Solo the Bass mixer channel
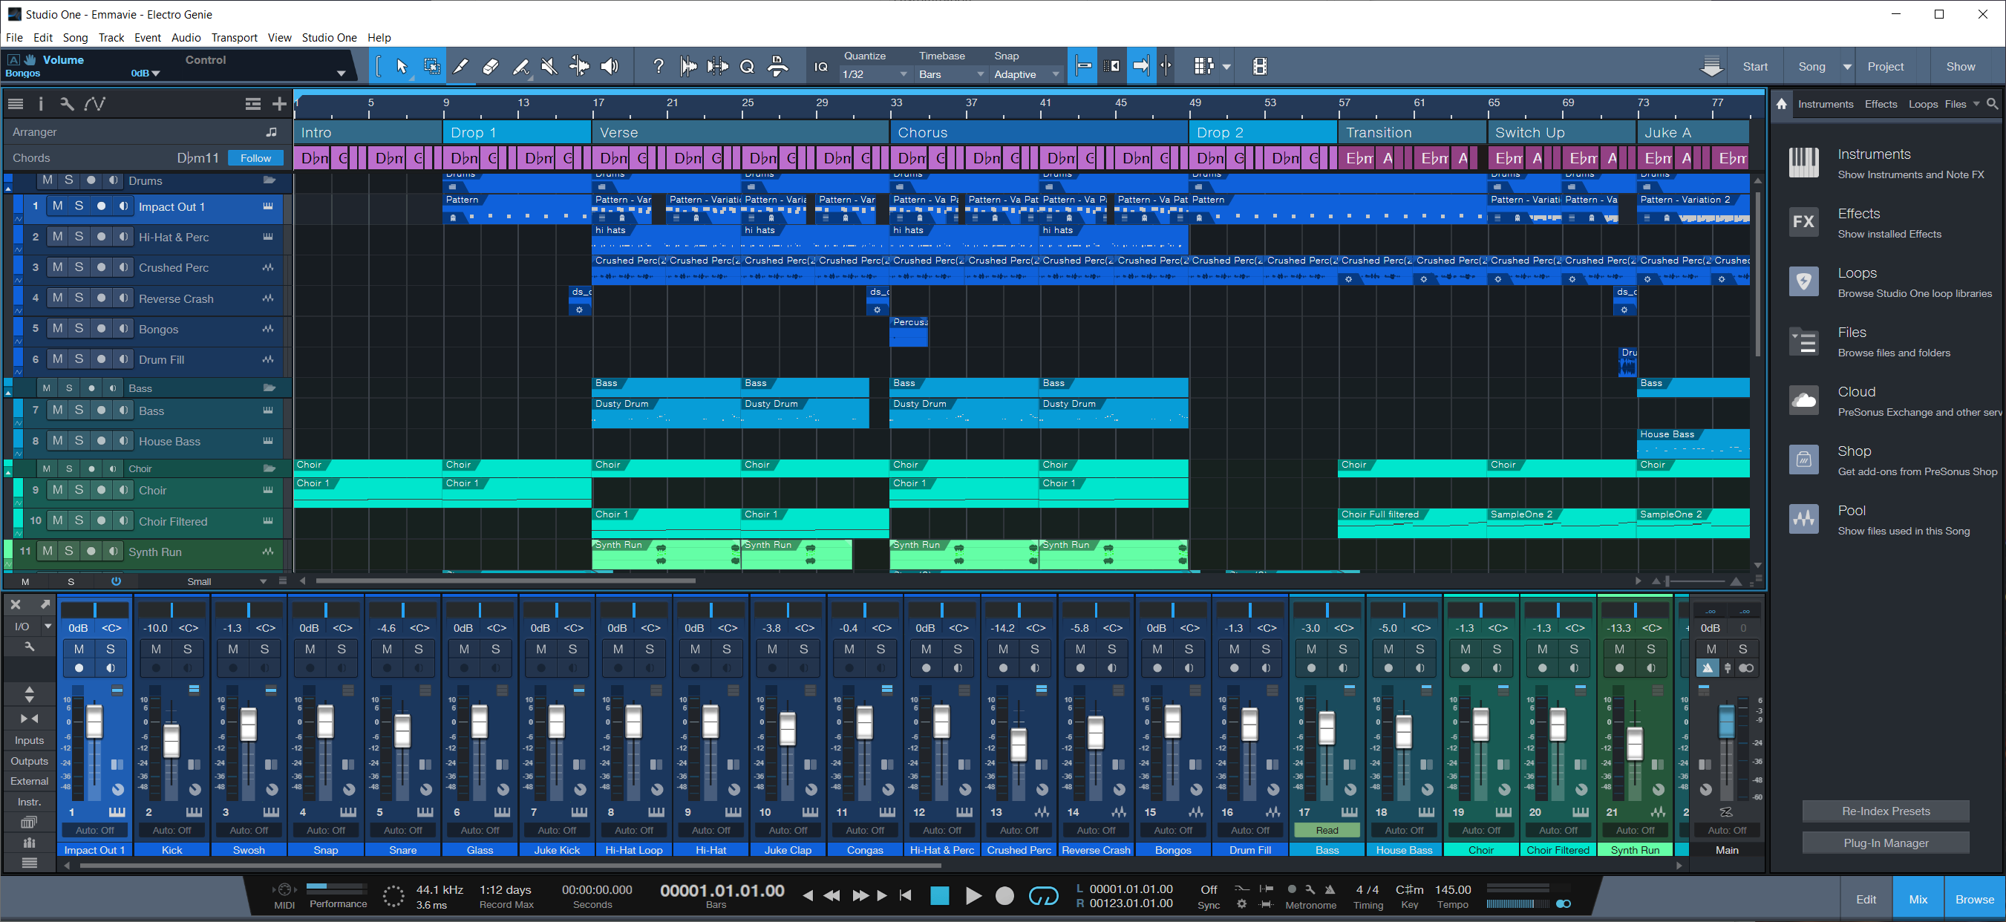 pos(1342,649)
